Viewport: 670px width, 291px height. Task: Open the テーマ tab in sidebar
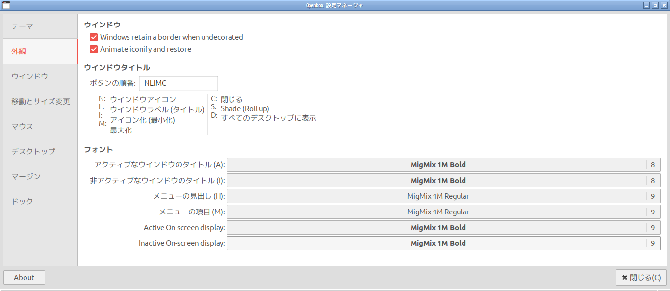40,26
